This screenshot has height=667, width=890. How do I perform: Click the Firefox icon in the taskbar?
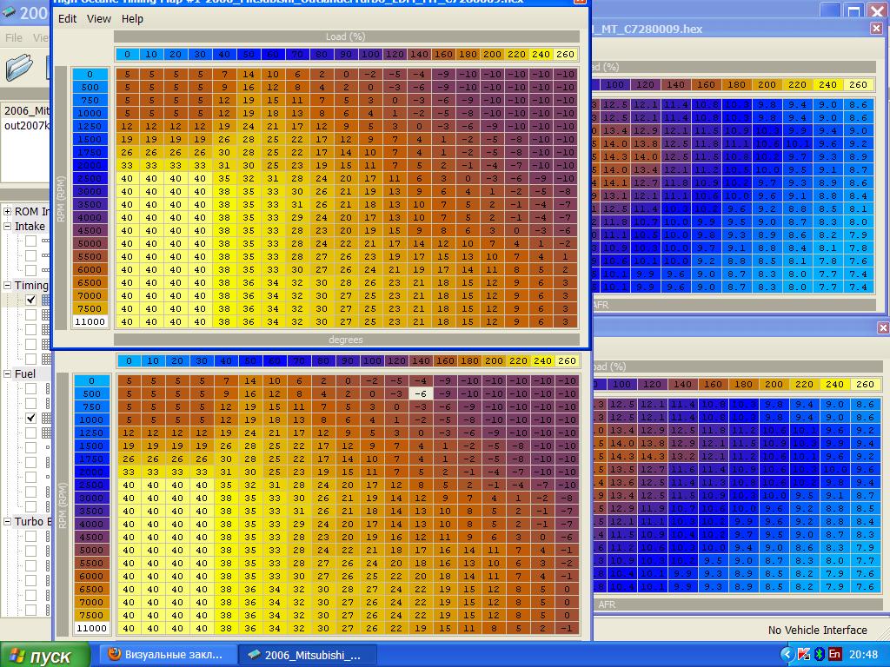click(x=114, y=655)
